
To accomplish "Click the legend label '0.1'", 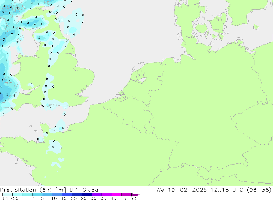I will point(5,198).
